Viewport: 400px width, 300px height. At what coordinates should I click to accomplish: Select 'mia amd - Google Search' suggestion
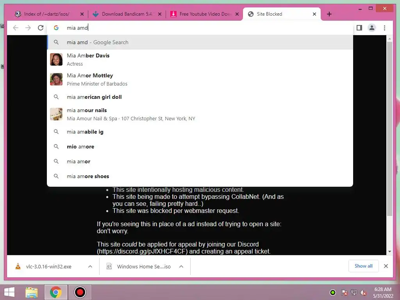[200, 42]
